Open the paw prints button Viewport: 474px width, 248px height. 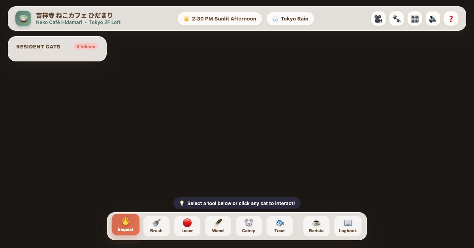[x=397, y=19]
